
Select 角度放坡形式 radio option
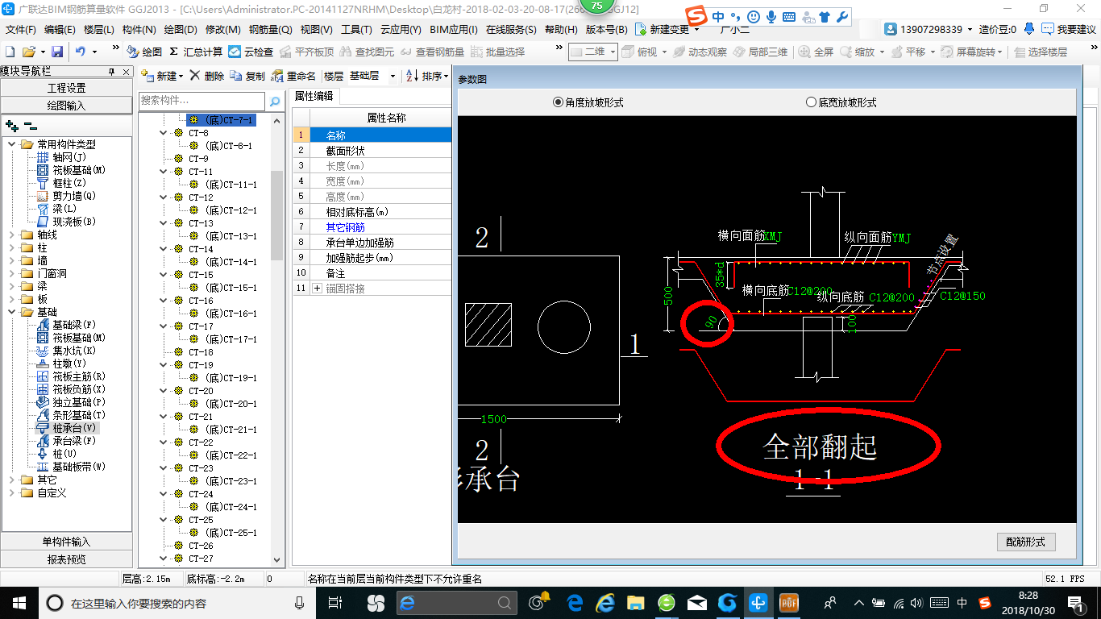(x=588, y=102)
